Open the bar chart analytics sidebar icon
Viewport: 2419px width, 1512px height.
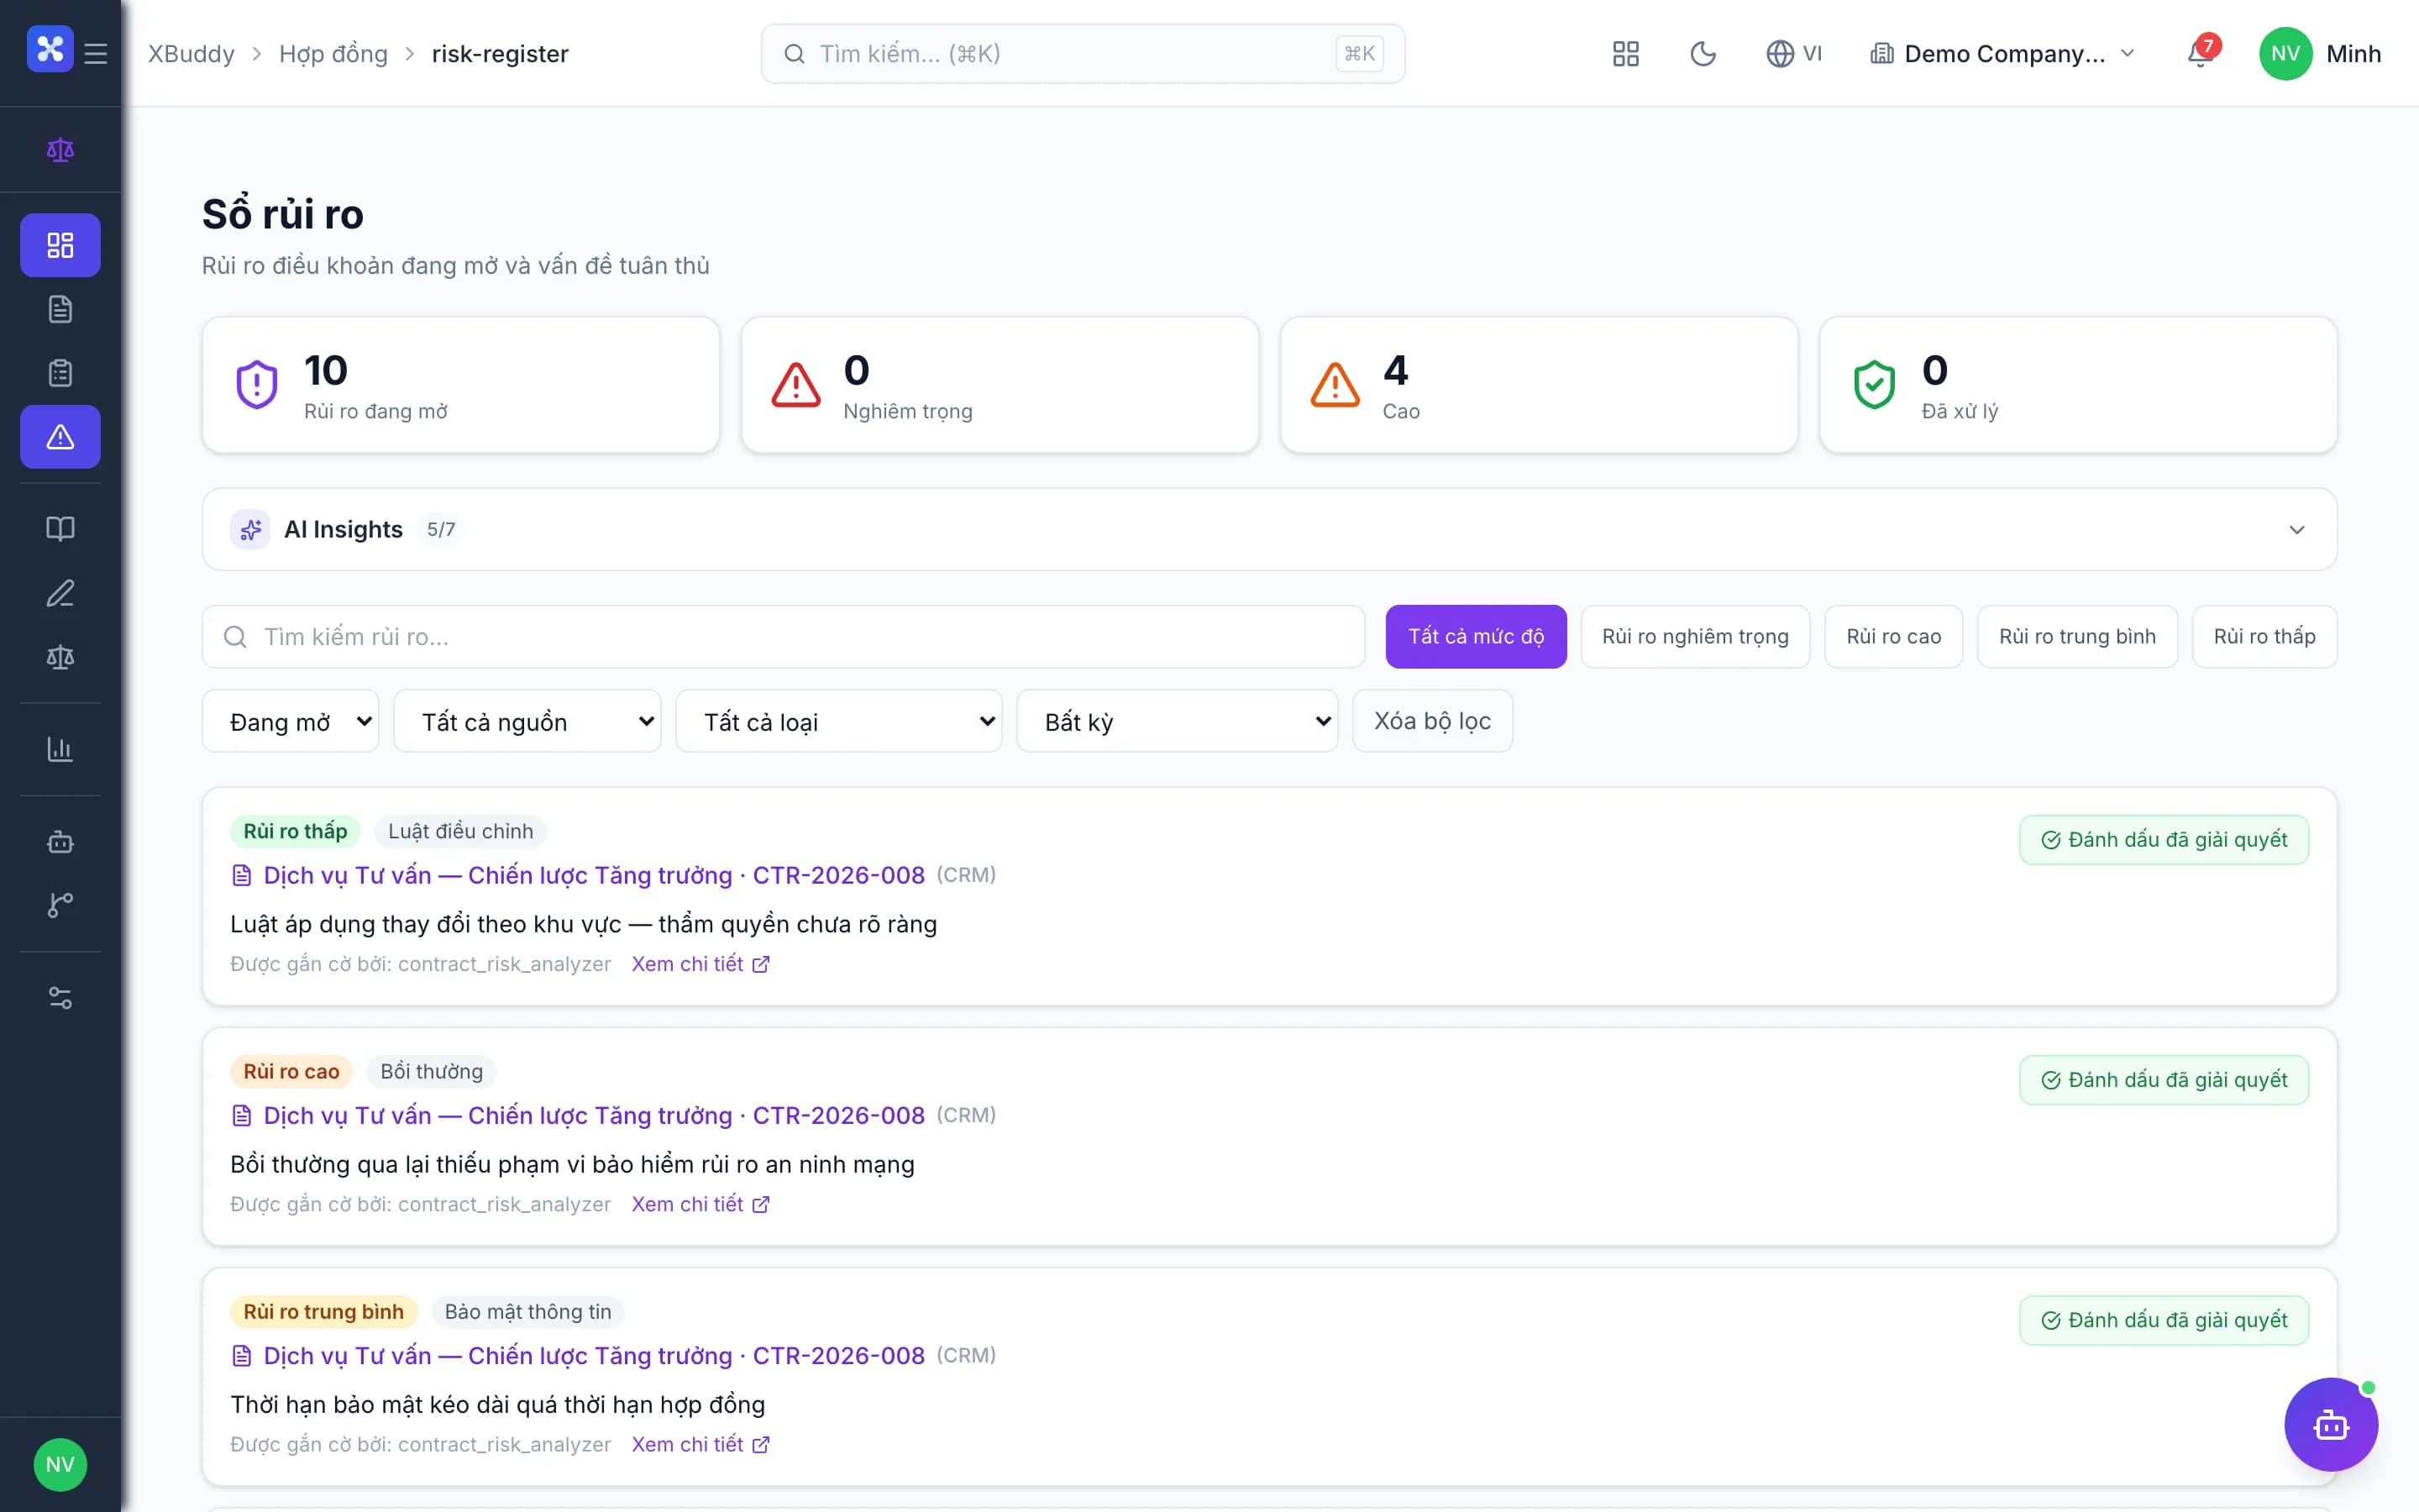click(x=60, y=749)
